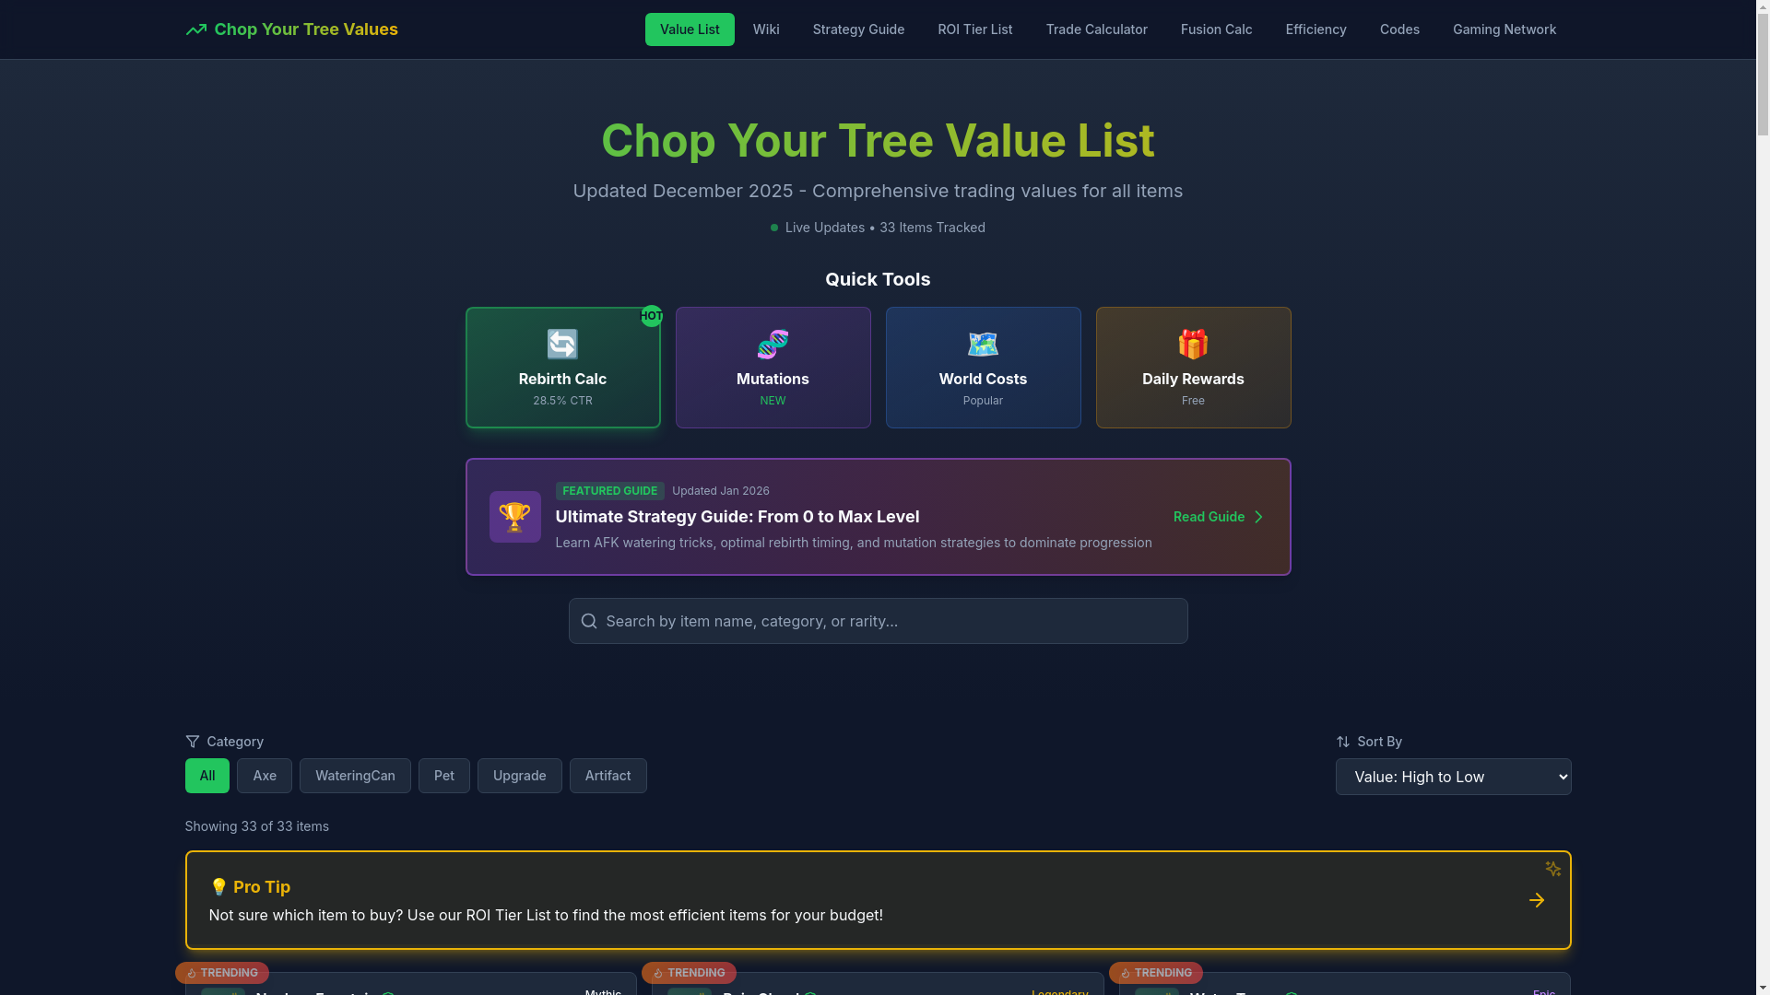Viewport: 1770px width, 995px height.
Task: Click the Pro Tip ROI Tier List banner
Action: tap(879, 900)
